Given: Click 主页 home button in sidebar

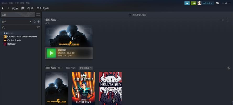Looking at the screenshot, I should coord(18,15).
